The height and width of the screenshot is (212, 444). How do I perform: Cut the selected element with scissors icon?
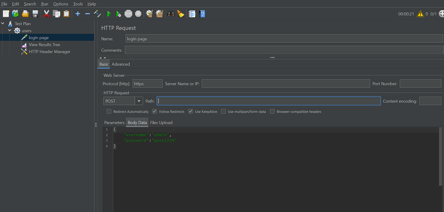pyautogui.click(x=46, y=13)
